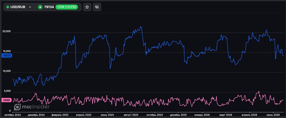Click the март 2026 axis label
The width and height of the screenshot is (286, 118).
pos(225,115)
